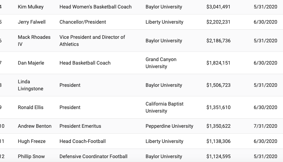Click the $1,824,151 salary value

click(219, 63)
